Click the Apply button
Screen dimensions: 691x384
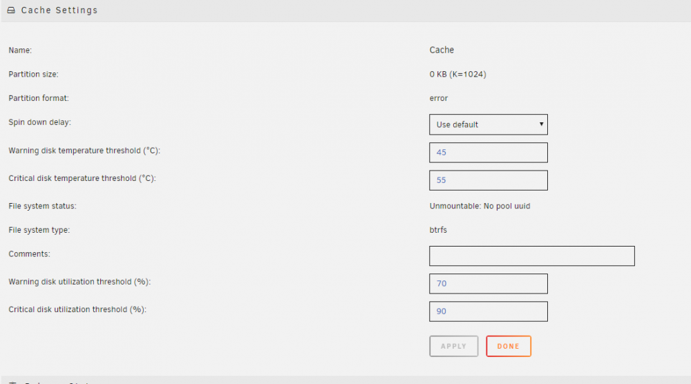pyautogui.click(x=453, y=346)
